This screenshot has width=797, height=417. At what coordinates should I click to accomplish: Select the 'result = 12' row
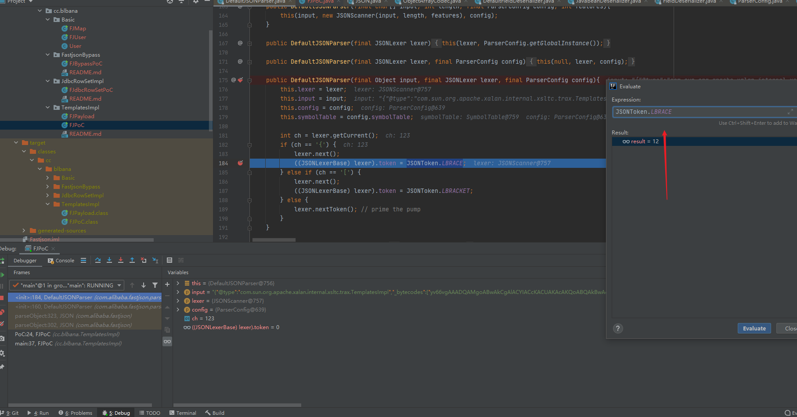pyautogui.click(x=704, y=141)
